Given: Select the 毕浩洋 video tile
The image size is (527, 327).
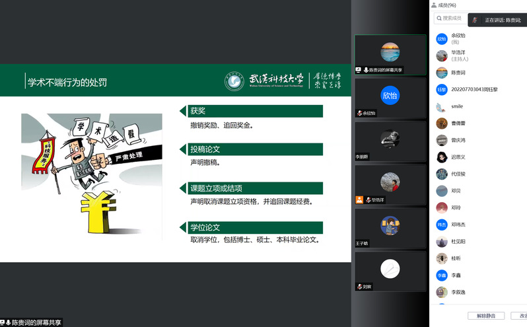Looking at the screenshot, I should tap(390, 184).
